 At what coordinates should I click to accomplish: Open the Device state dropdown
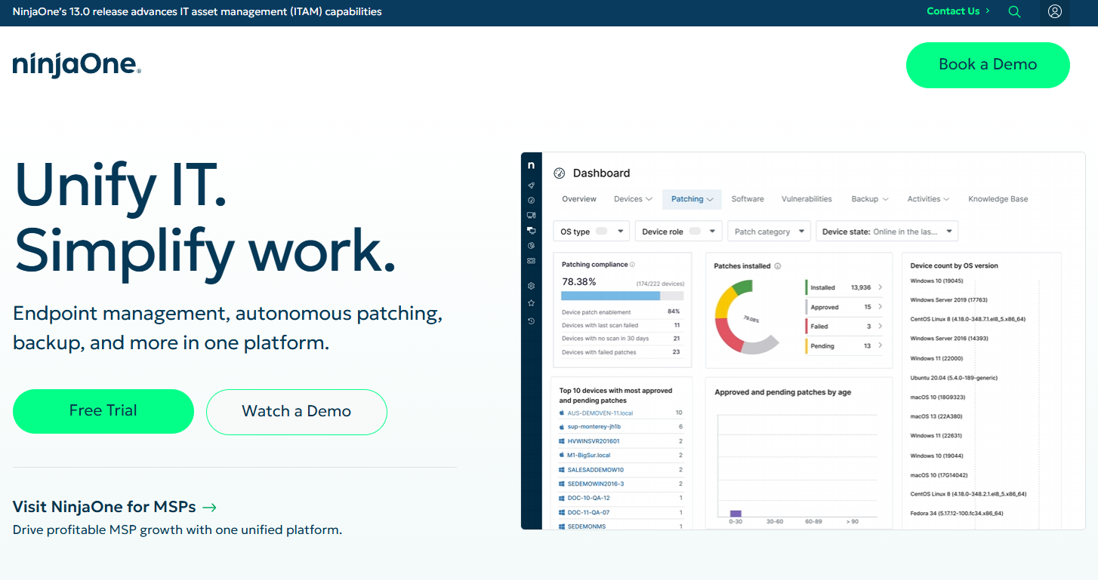click(887, 232)
